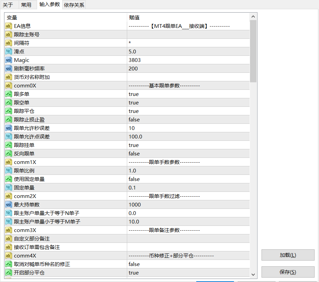The width and height of the screenshot is (319, 282).
Task: Switch to the 常用 tab
Action: 26,5
